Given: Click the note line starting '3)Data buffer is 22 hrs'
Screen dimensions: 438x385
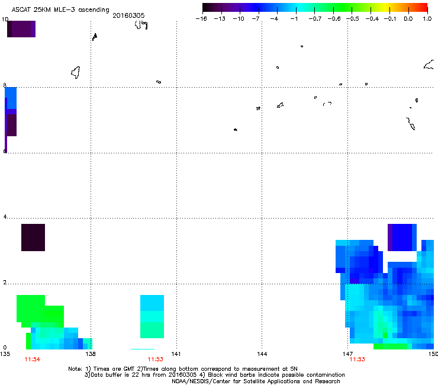Looking at the screenshot, I should click(214, 375).
